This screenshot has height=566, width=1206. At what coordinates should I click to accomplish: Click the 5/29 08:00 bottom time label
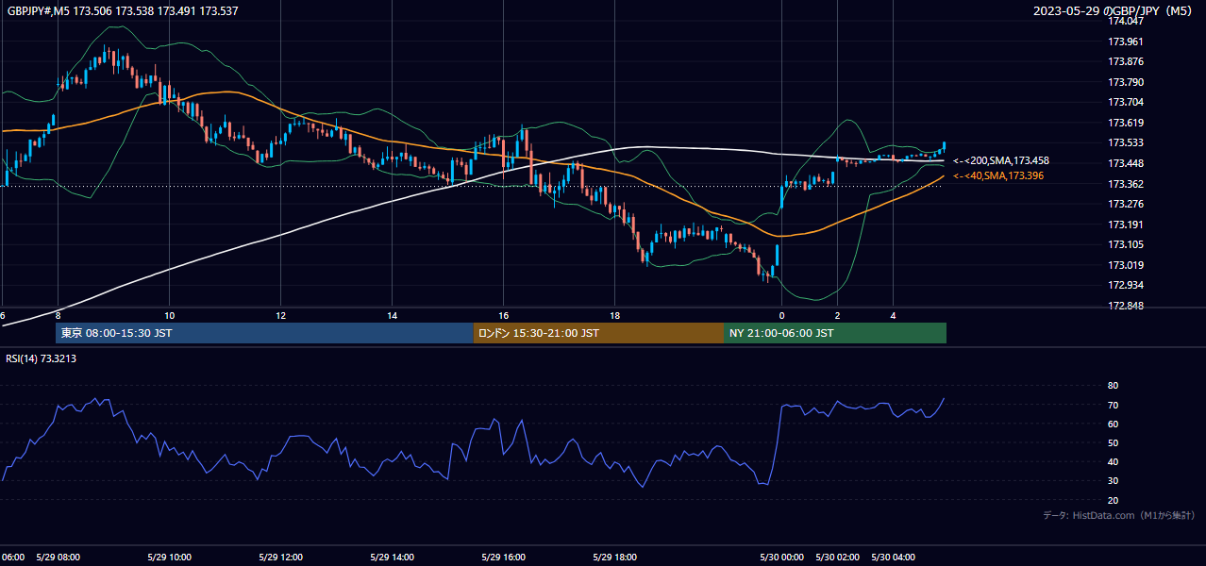click(x=58, y=558)
